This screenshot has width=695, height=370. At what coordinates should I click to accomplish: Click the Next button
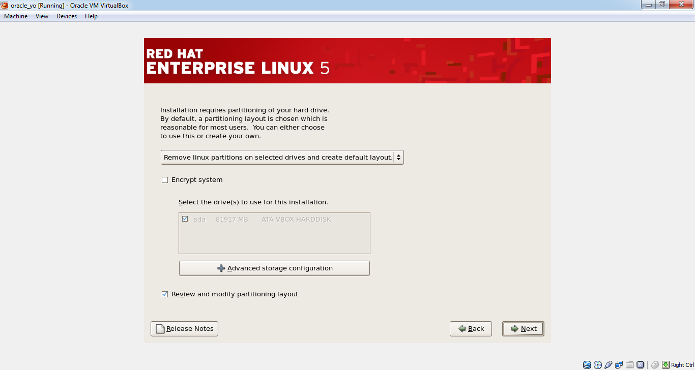click(523, 329)
